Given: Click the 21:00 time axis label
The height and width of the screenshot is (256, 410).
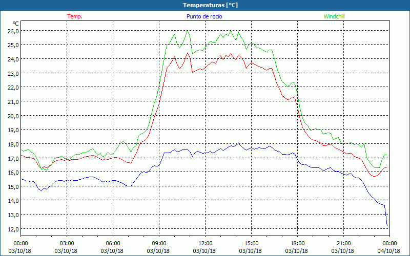Looking at the screenshot, I should click(x=343, y=243).
